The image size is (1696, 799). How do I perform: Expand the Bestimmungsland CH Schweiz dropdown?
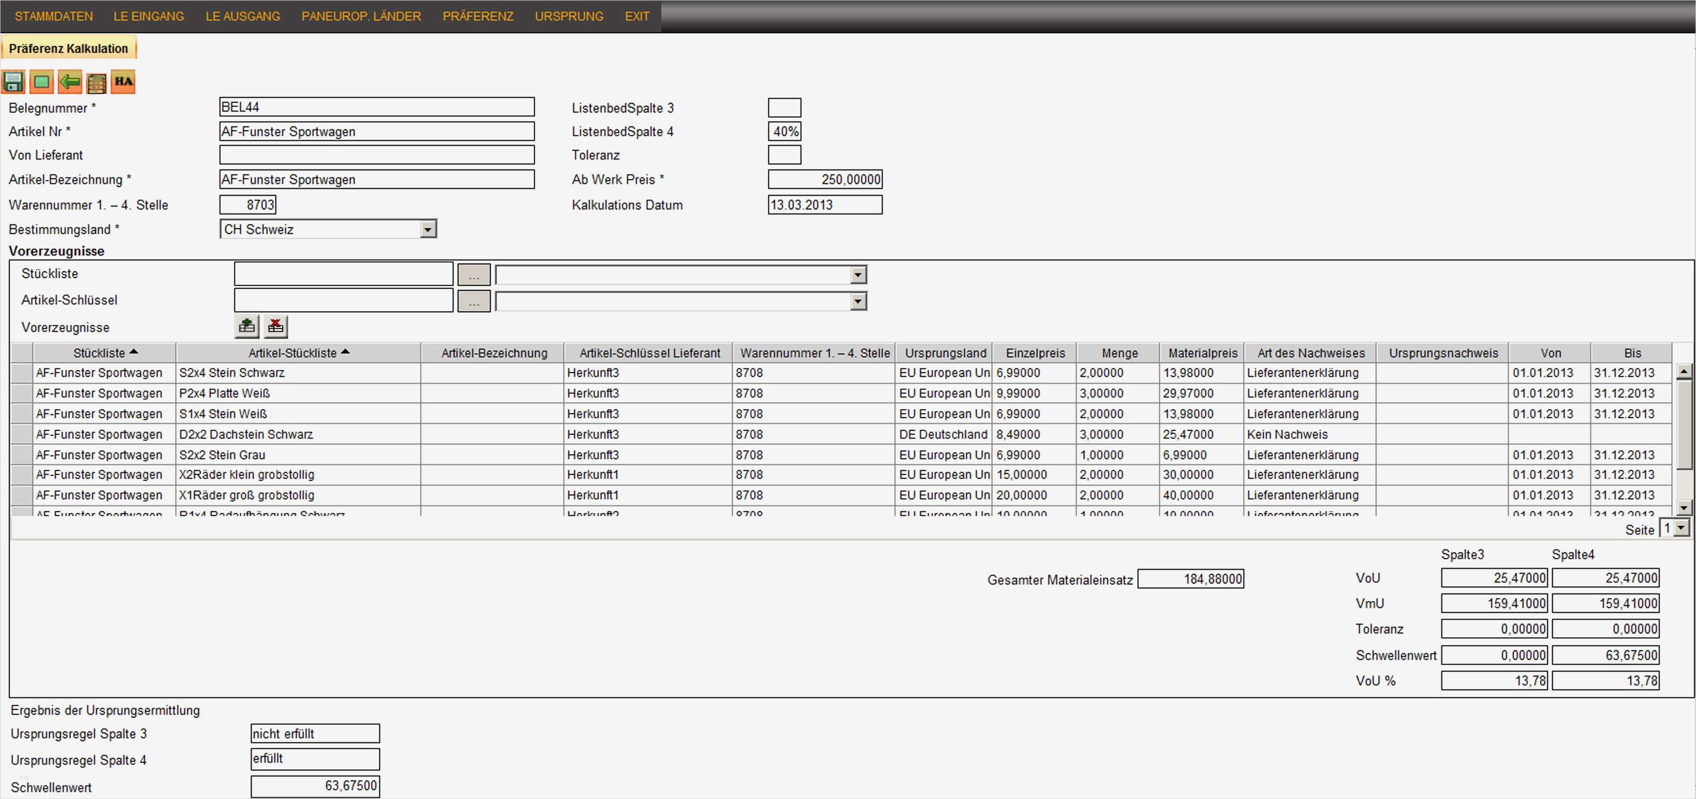tap(428, 230)
